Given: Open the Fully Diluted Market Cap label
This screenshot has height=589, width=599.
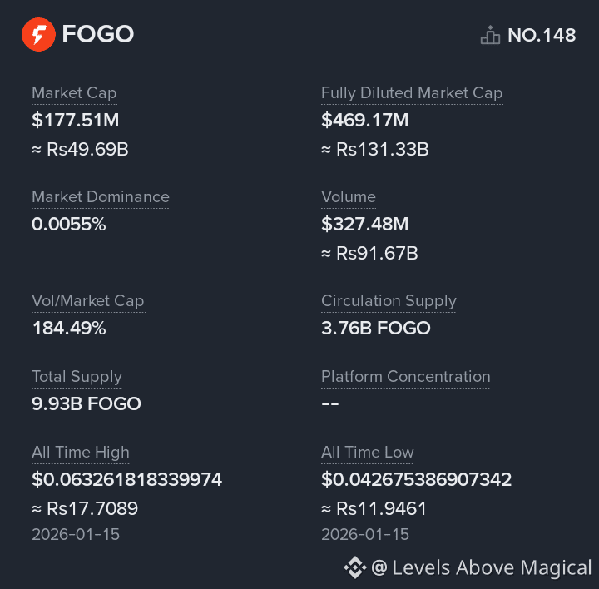Looking at the screenshot, I should [412, 93].
